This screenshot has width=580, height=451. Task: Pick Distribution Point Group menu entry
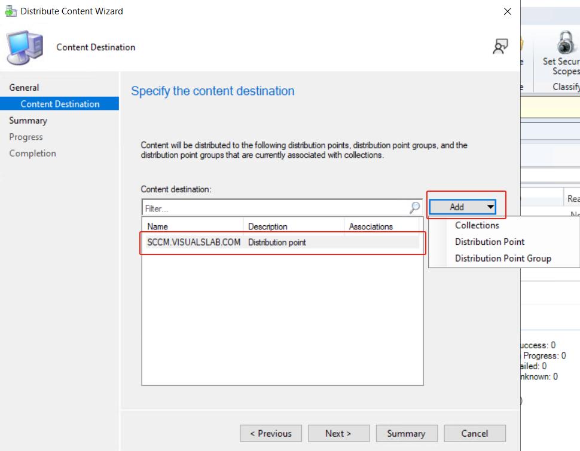502,259
